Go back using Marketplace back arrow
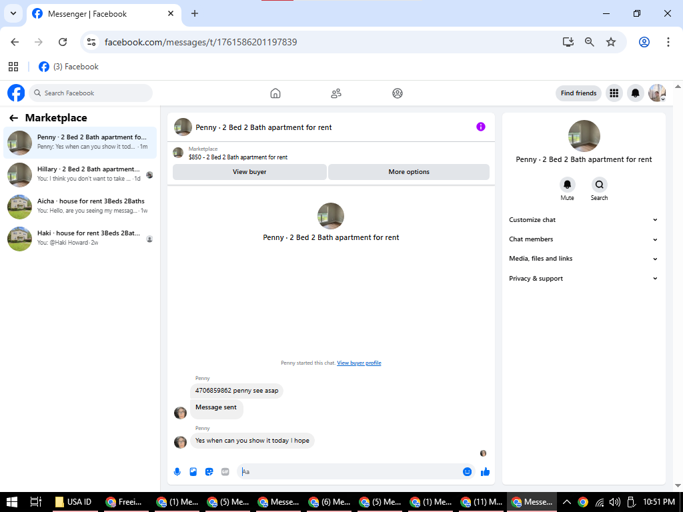The height and width of the screenshot is (512, 683). point(14,118)
